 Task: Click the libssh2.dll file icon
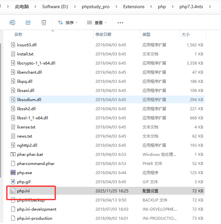click(13, 109)
